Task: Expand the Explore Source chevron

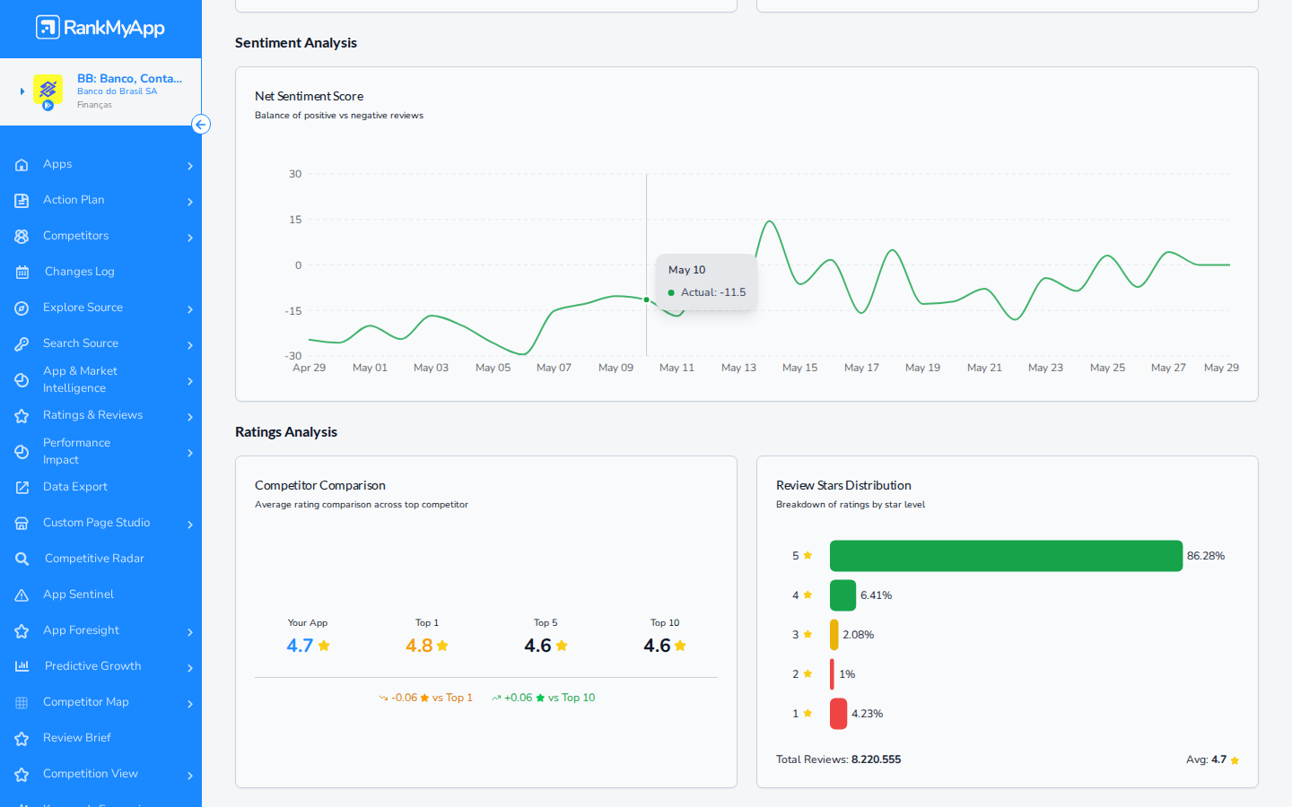Action: (190, 309)
